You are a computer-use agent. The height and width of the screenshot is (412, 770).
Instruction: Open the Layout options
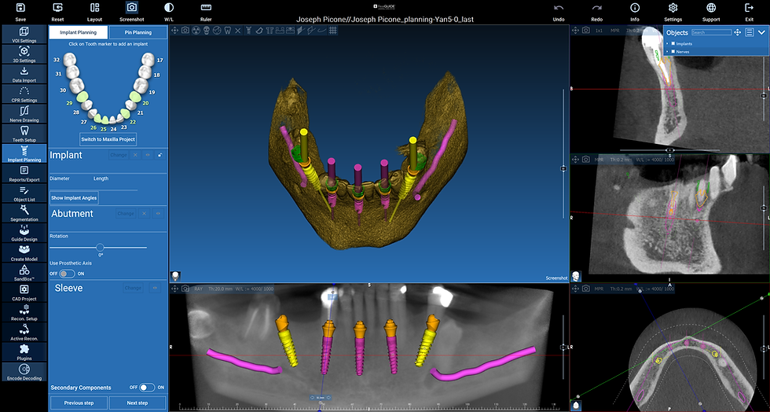(x=95, y=8)
